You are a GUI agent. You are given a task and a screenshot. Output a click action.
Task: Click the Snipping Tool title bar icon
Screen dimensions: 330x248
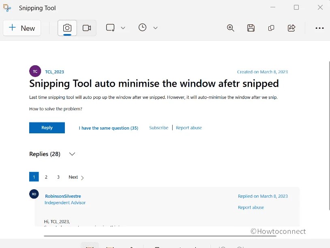[6, 8]
